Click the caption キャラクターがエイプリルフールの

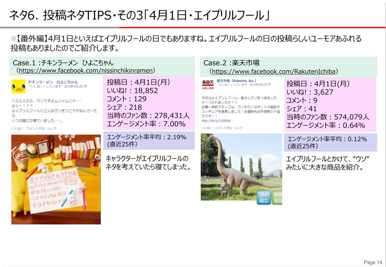(x=148, y=163)
